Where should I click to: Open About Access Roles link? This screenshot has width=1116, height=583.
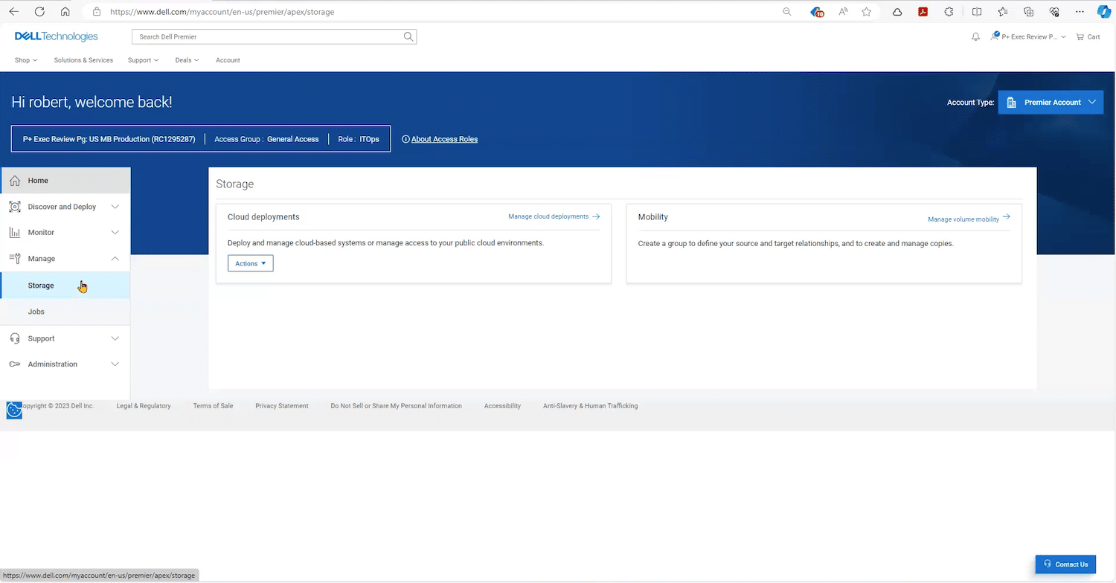[x=444, y=139]
